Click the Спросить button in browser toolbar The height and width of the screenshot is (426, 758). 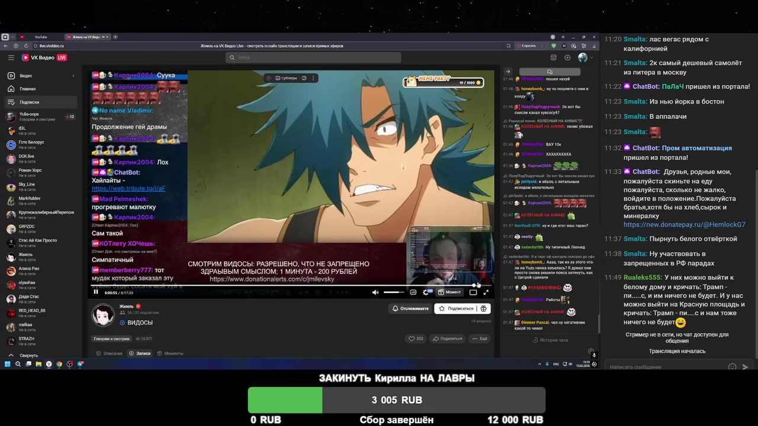pos(526,46)
